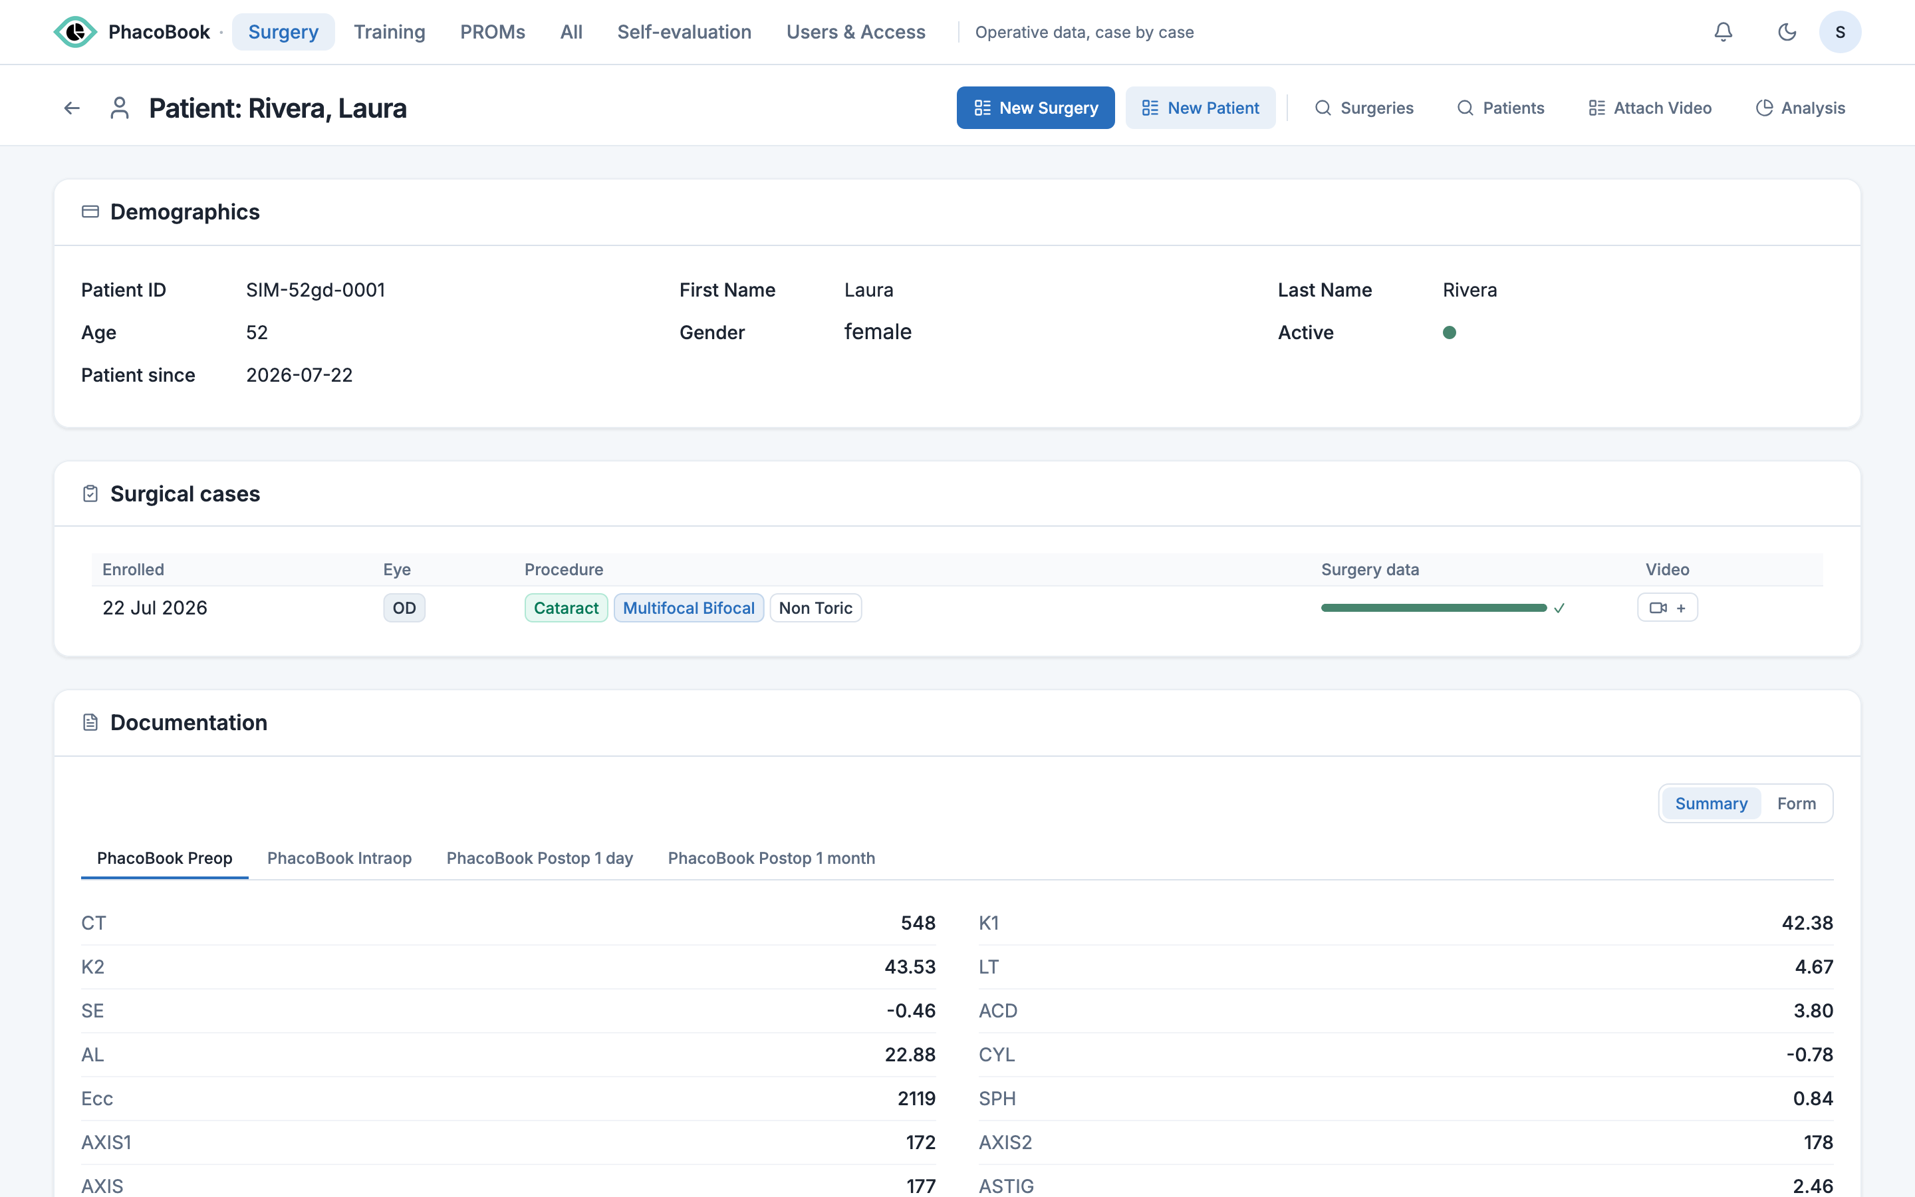The width and height of the screenshot is (1915, 1197).
Task: Click the First Name value Laura
Action: (x=869, y=290)
